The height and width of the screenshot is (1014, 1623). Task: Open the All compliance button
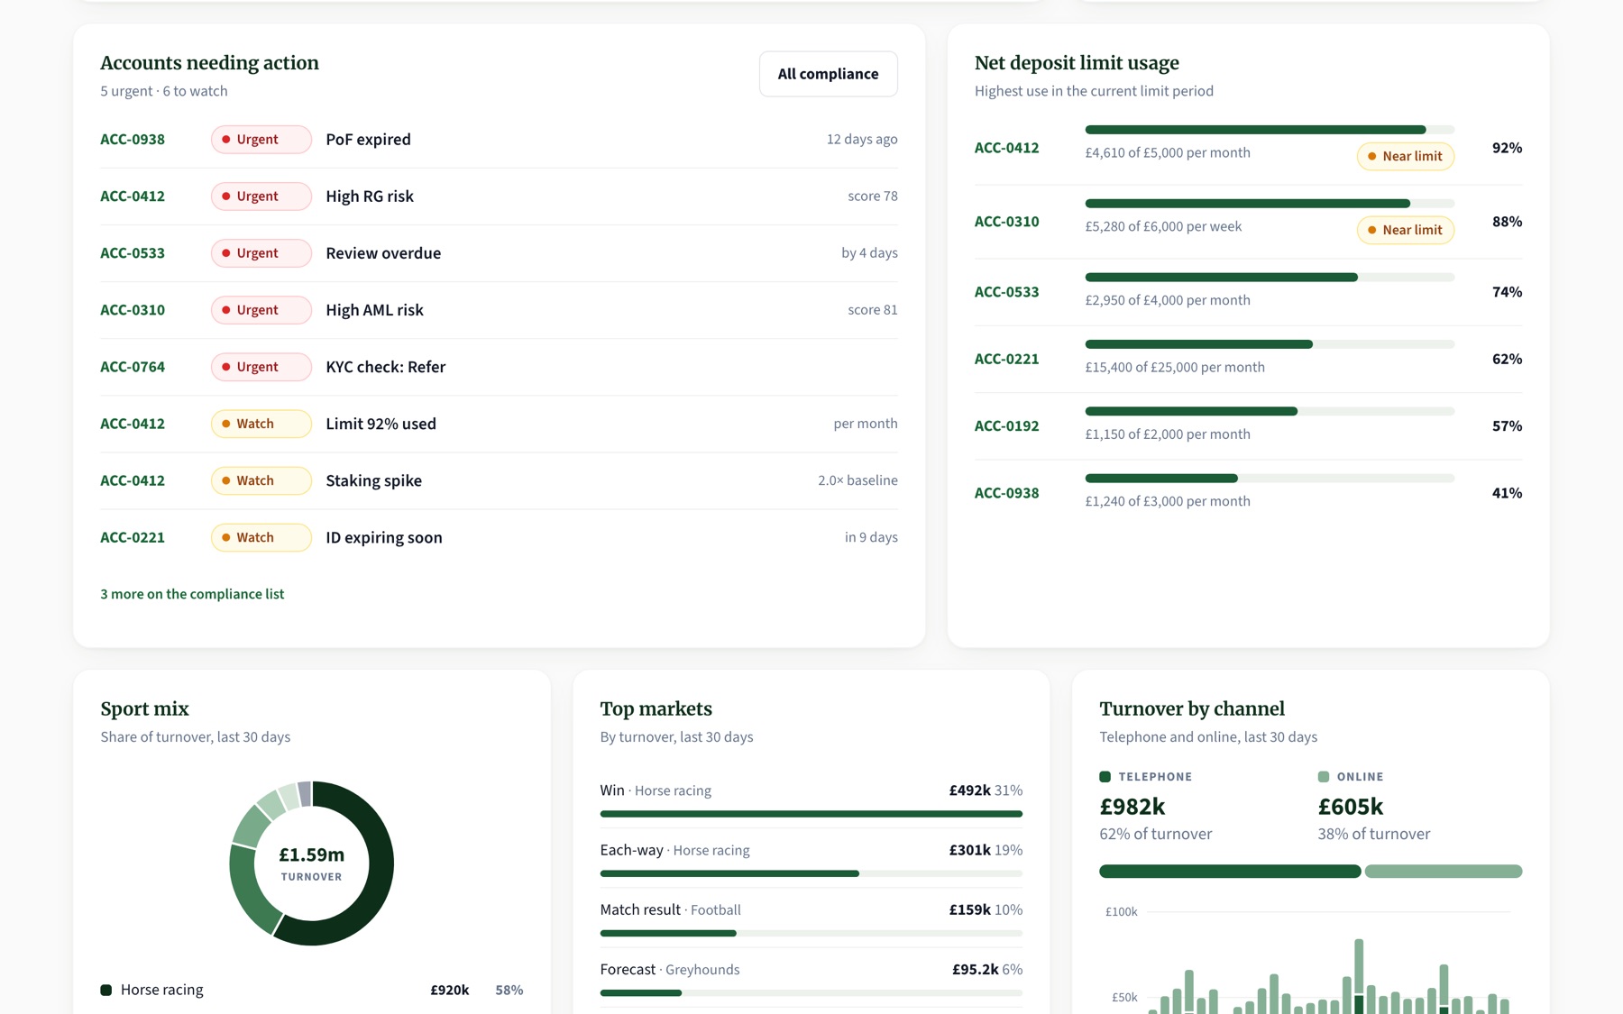[828, 74]
